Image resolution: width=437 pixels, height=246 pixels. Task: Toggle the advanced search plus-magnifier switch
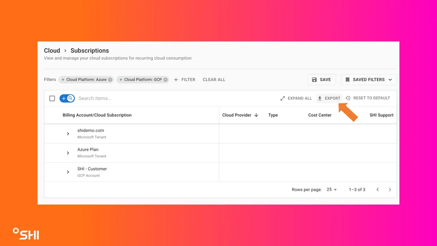[x=67, y=99]
